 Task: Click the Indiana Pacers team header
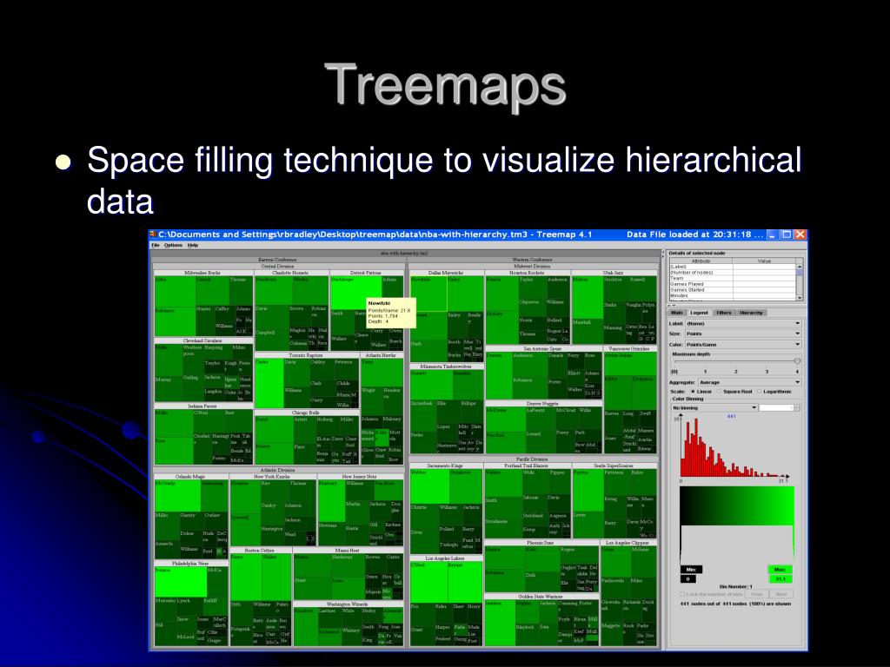pyautogui.click(x=203, y=406)
